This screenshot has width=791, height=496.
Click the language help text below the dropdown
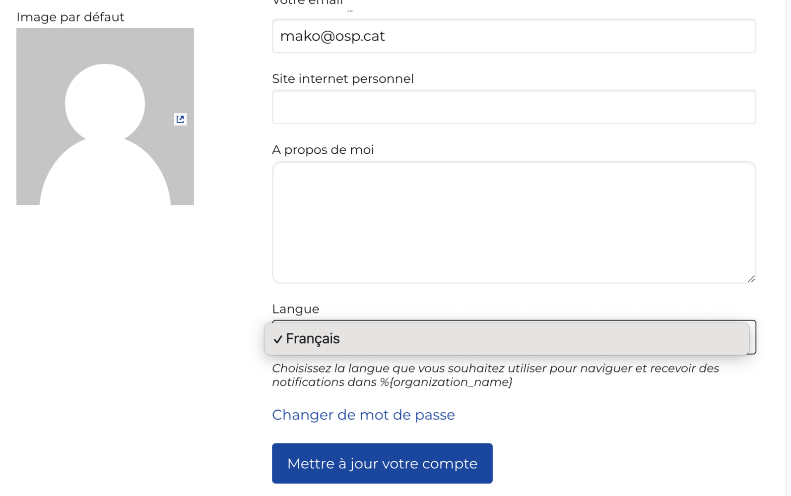coord(495,369)
